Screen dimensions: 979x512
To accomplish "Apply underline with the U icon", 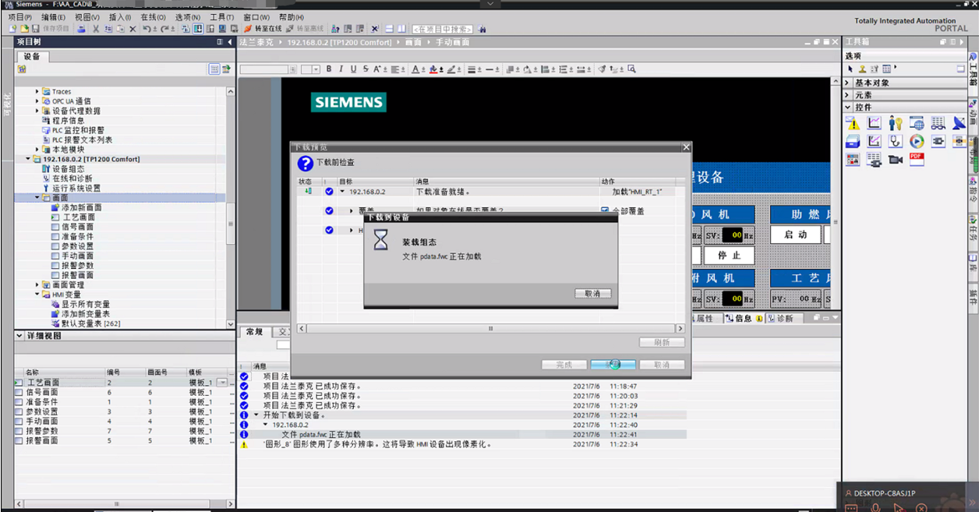I will (x=353, y=69).
